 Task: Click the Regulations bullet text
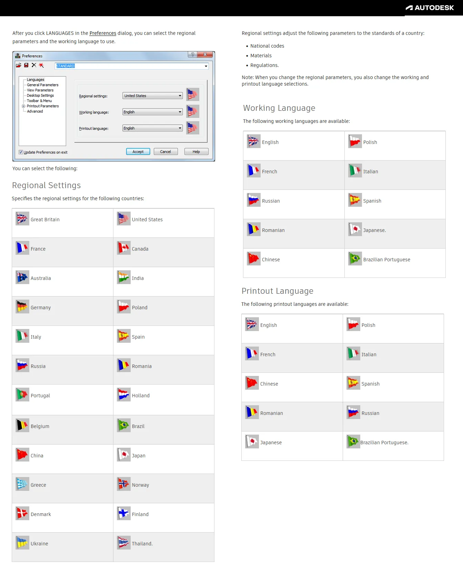coord(264,65)
